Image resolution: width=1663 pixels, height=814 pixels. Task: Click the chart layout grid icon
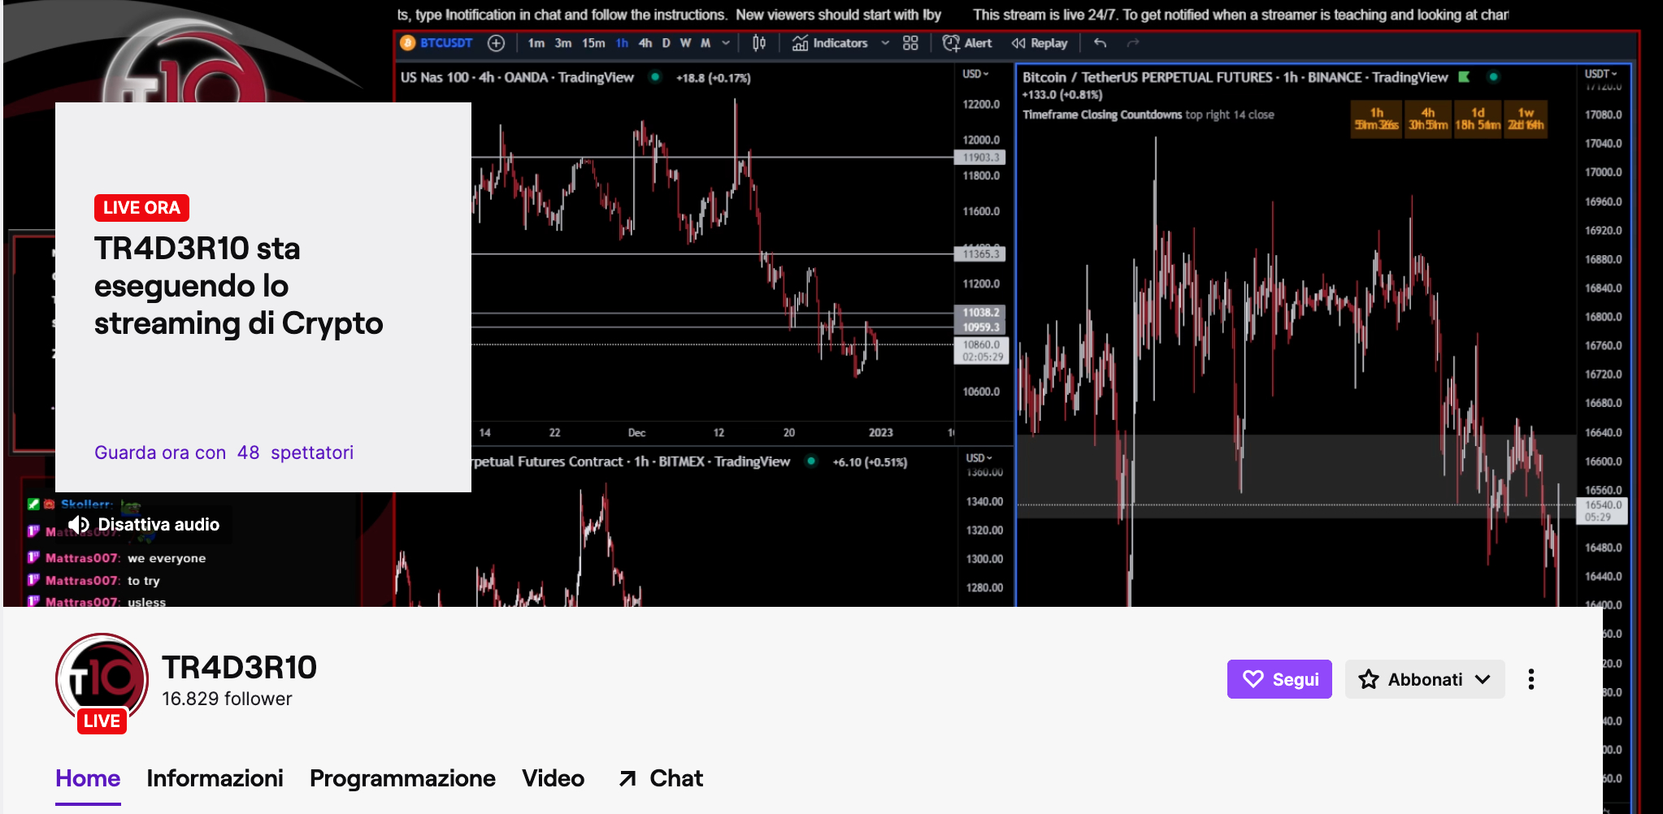click(910, 43)
